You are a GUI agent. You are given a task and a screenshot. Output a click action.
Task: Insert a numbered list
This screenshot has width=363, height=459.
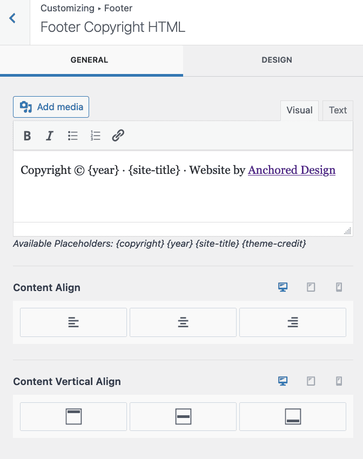click(95, 136)
